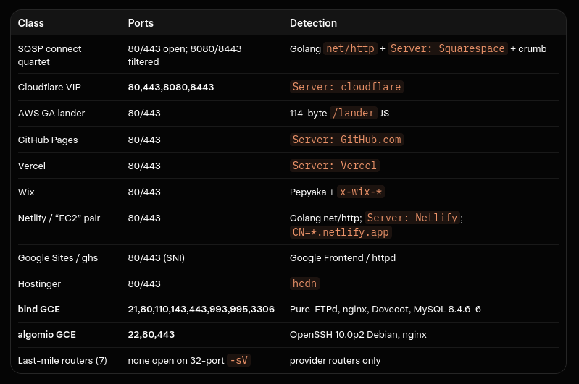Click the 80/443 cell in the Wix row
Viewport: 579px width, 384px height.
tap(144, 192)
